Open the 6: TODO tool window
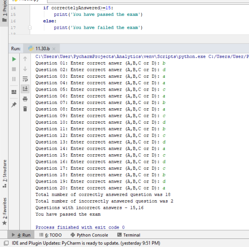The image size is (249, 247). click(50, 235)
